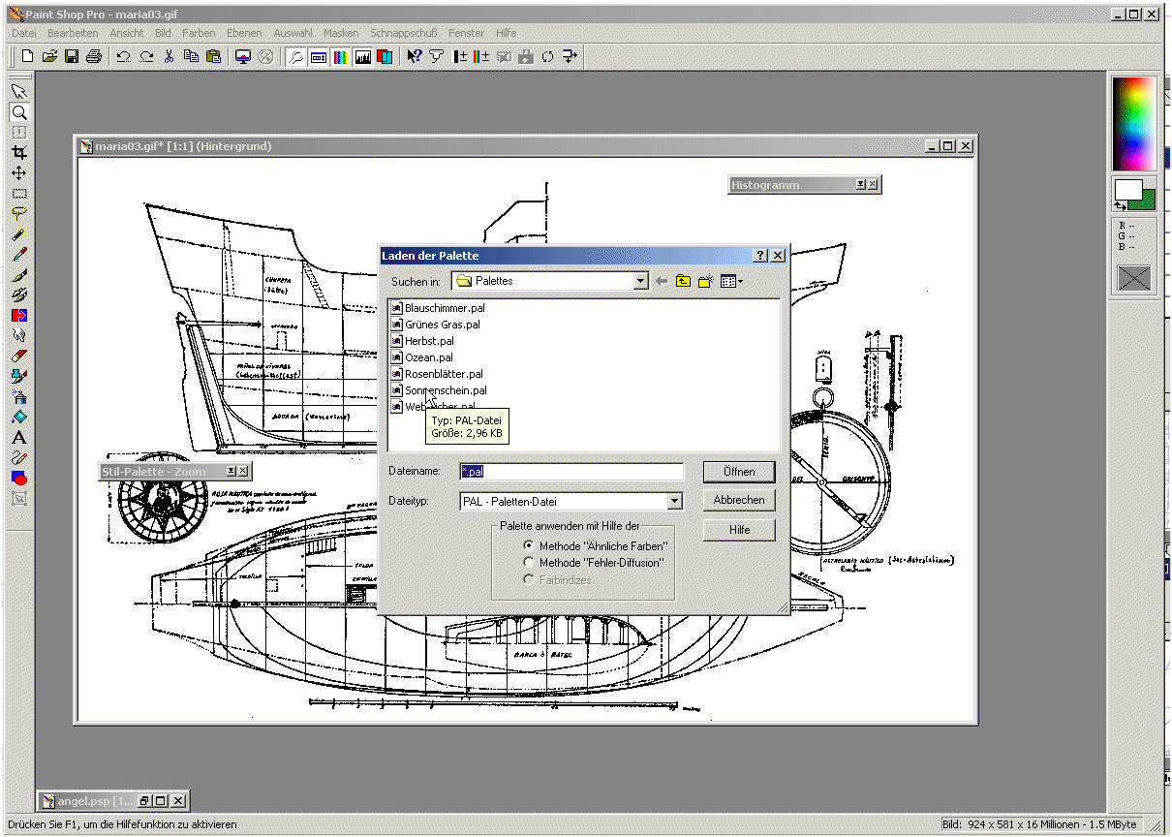Screen dimensions: 1172x837
Task: Expand the Dateityp file type dropdown
Action: [x=675, y=501]
